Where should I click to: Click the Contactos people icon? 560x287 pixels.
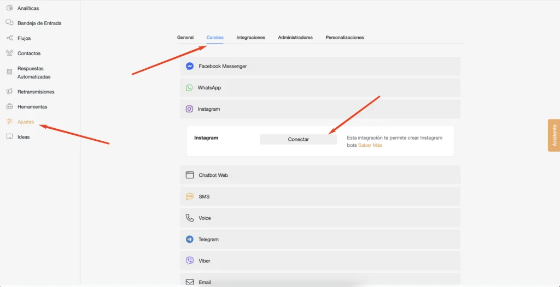pyautogui.click(x=10, y=53)
